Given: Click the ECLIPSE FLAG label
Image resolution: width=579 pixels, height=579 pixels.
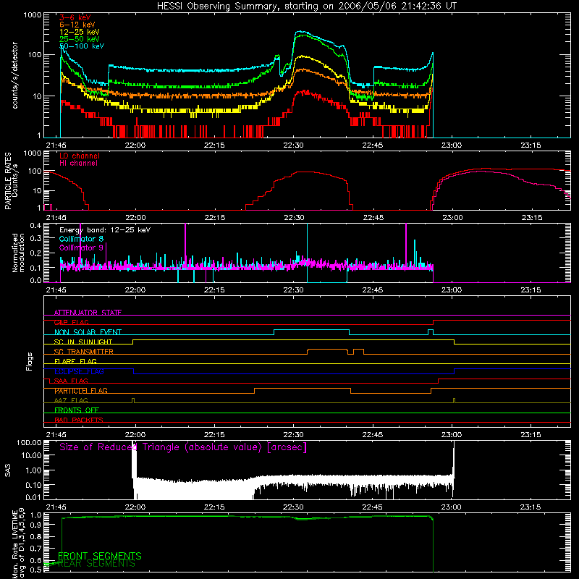Looking at the screenshot, I should click(x=79, y=371).
